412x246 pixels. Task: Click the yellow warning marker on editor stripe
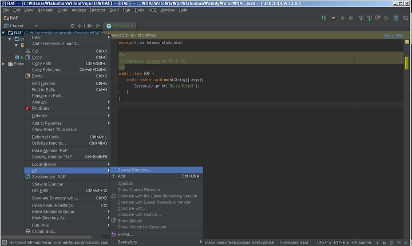tap(407, 63)
